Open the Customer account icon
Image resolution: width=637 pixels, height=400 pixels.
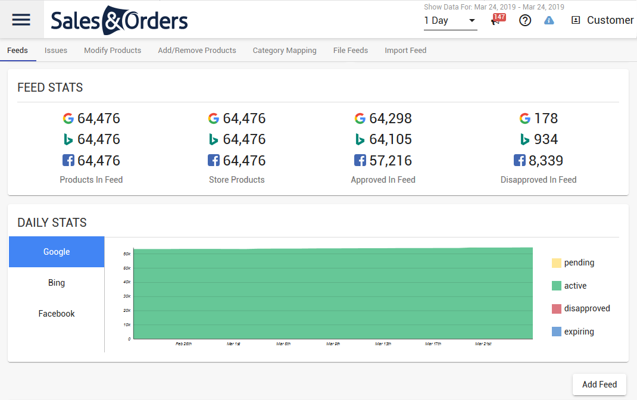(x=575, y=20)
